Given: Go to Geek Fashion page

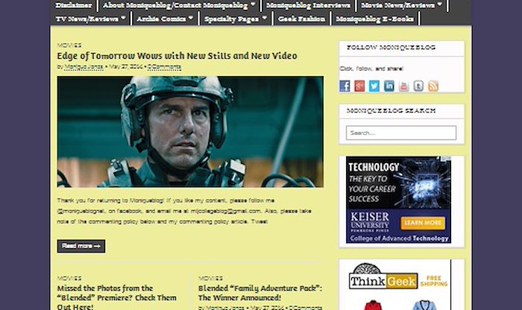Looking at the screenshot, I should pos(301,19).
